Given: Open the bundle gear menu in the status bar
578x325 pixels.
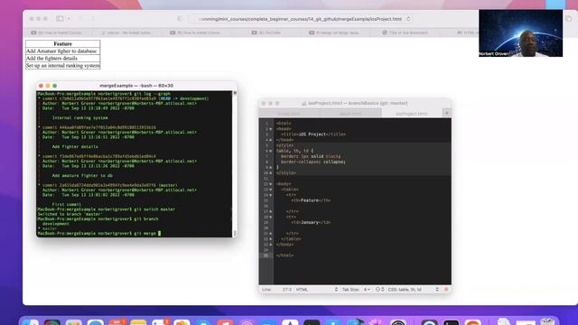Looking at the screenshot, I should pos(379,290).
